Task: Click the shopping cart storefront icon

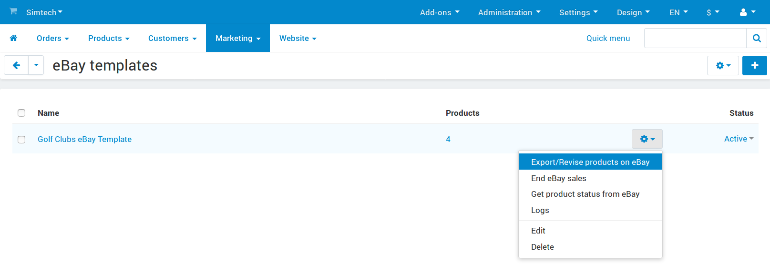Action: click(13, 11)
